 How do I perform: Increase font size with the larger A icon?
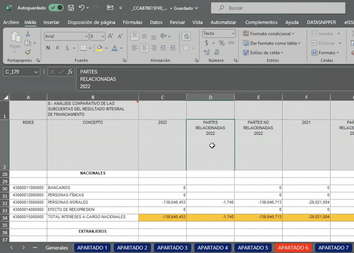[111, 36]
